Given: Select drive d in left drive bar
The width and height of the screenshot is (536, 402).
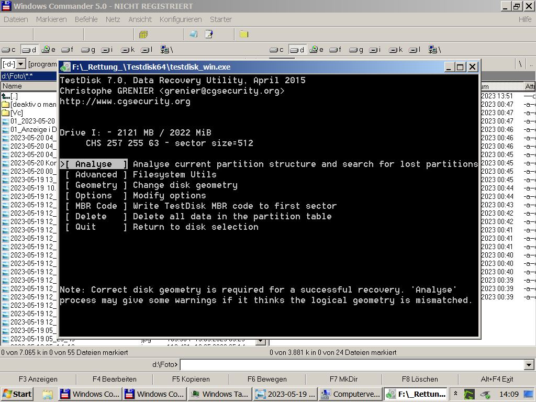Looking at the screenshot, I should [x=29, y=50].
